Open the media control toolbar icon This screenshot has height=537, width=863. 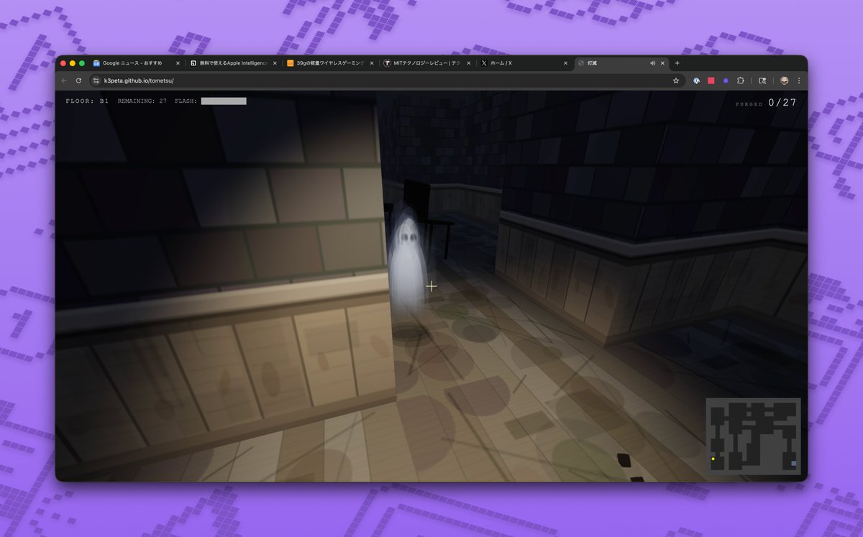[762, 81]
